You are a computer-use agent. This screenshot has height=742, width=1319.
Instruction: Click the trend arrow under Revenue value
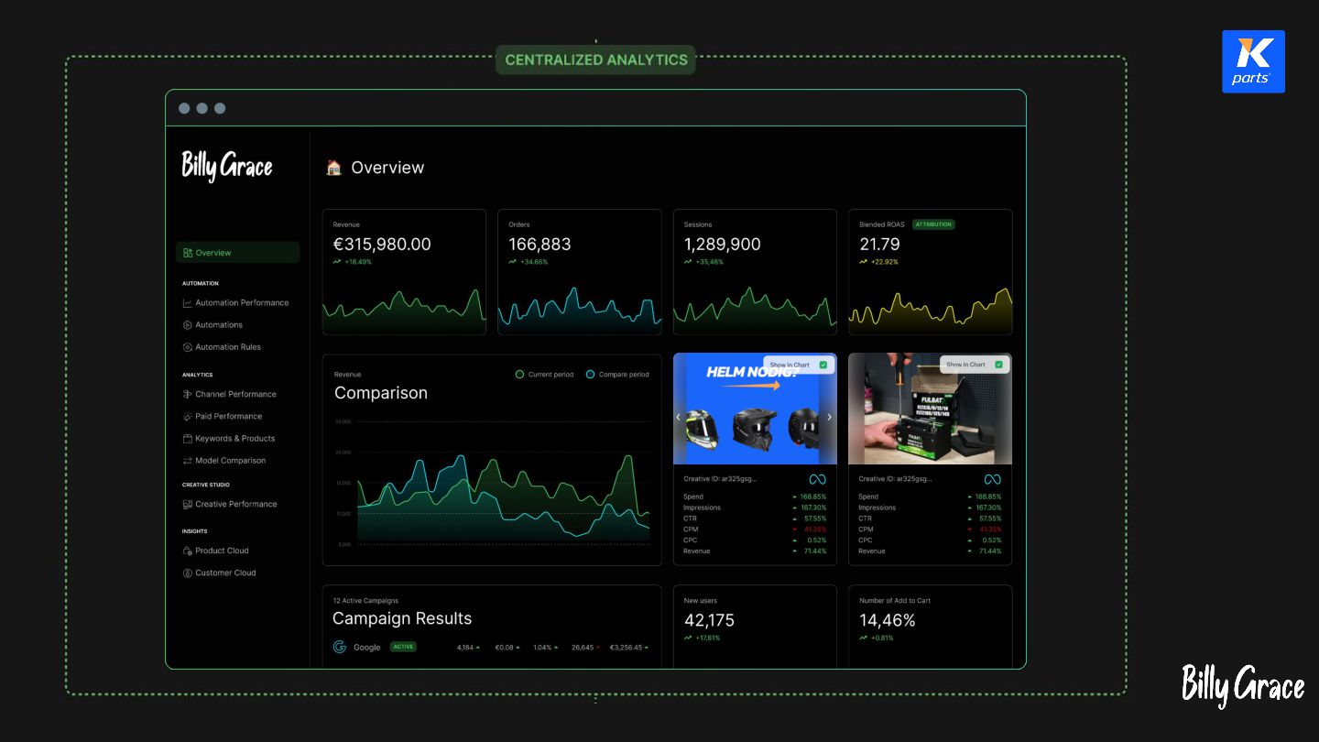point(337,262)
